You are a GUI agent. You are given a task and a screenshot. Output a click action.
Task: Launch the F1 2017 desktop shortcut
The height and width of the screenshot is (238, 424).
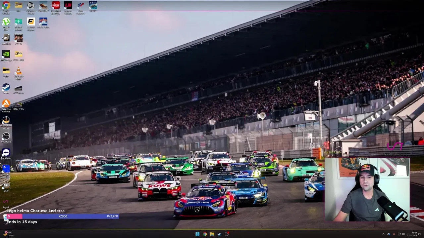click(x=93, y=7)
